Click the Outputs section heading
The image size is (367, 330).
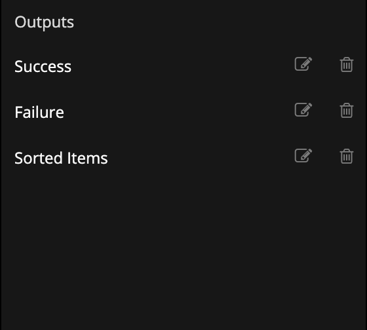tap(45, 22)
